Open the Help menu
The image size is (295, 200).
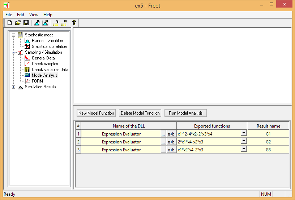pyautogui.click(x=48, y=15)
